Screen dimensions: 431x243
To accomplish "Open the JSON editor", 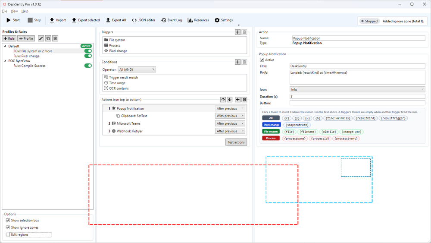I will pos(143,20).
